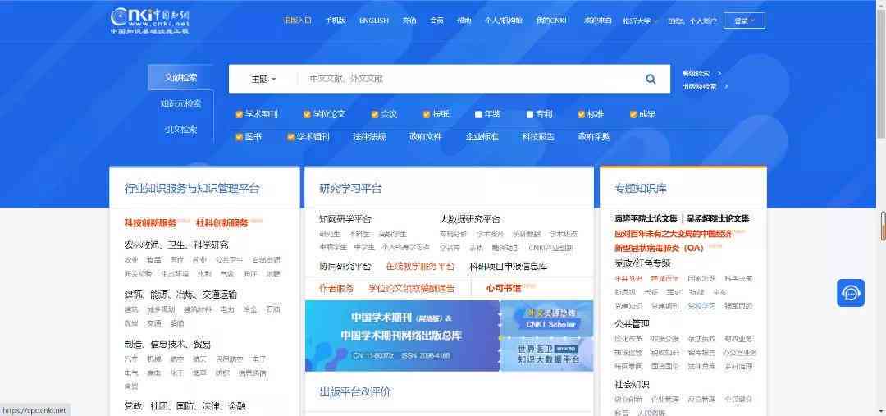This screenshot has width=886, height=416.
Task: Uncheck the 标准 checkbox
Action: (582, 114)
